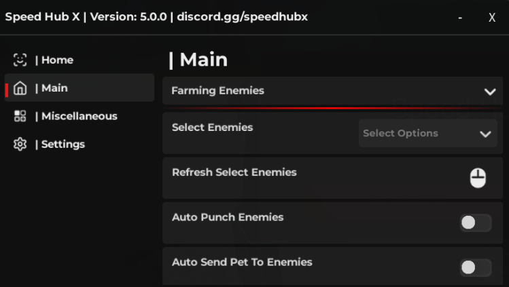The width and height of the screenshot is (509, 287).
Task: Click the Select Enemies label
Action: (x=212, y=128)
